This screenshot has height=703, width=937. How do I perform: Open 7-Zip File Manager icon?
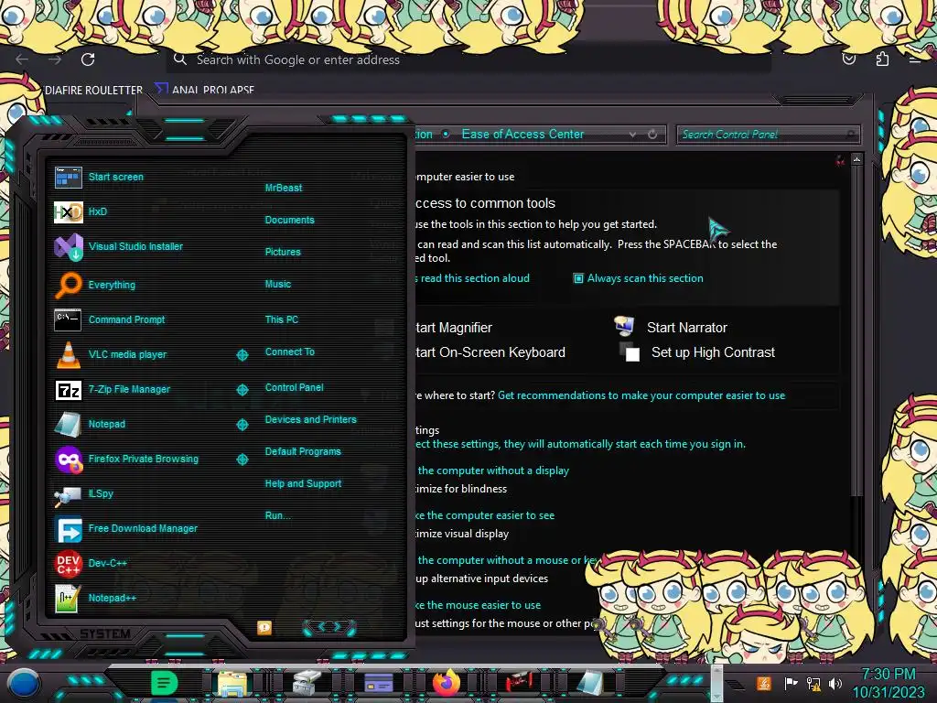tap(68, 390)
